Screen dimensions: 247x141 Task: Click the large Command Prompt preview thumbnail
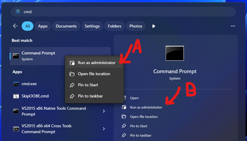[x=175, y=53]
